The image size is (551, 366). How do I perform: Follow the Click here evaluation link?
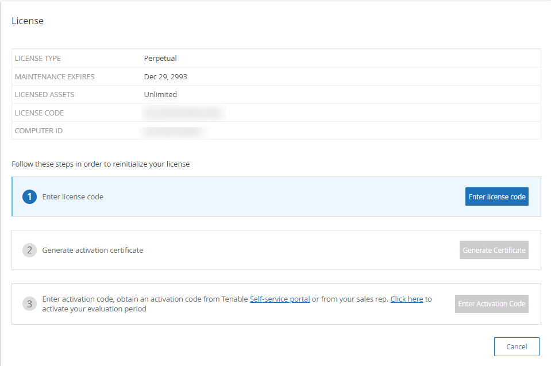(x=406, y=299)
